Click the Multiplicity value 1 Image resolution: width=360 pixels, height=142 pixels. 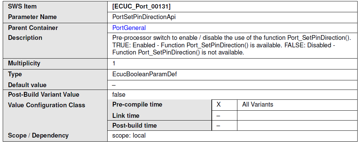coord(114,63)
